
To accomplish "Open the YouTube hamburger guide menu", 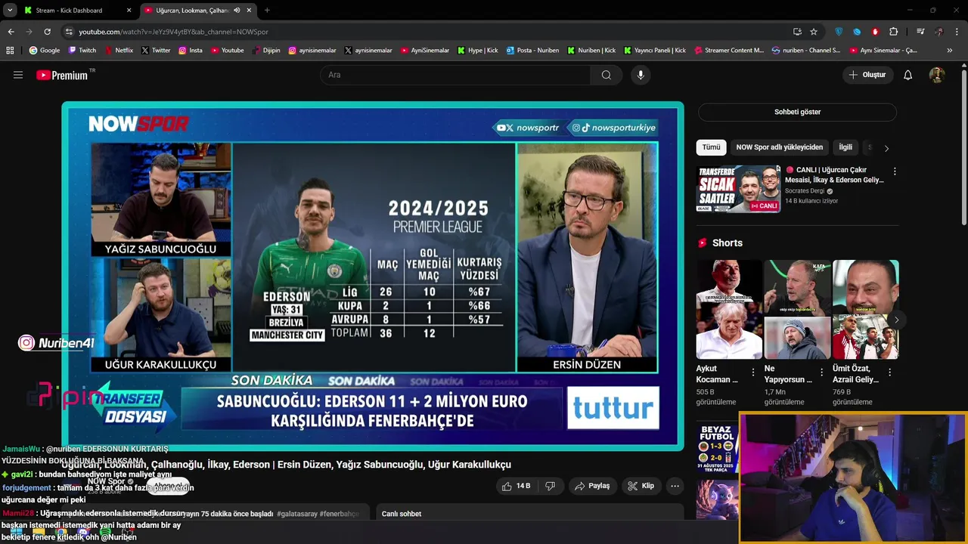I will click(x=18, y=75).
